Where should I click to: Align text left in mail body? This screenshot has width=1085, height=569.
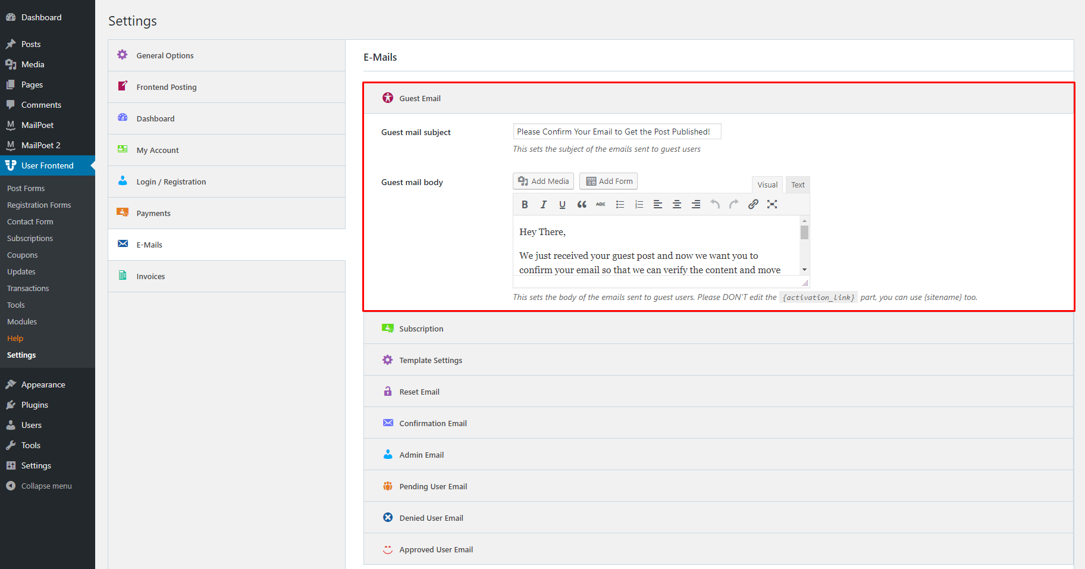coord(658,204)
